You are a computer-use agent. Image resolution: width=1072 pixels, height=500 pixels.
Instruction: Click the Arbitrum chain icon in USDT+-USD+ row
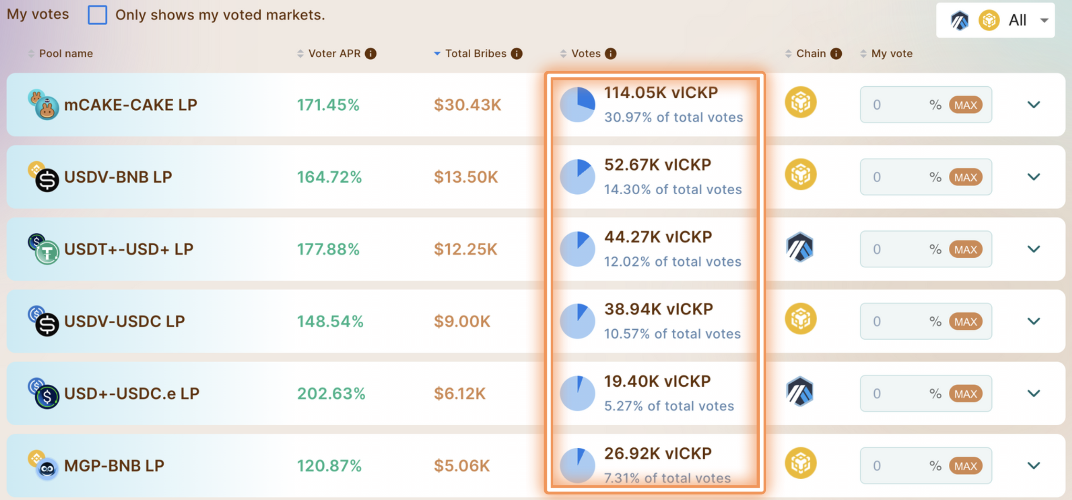(x=799, y=247)
